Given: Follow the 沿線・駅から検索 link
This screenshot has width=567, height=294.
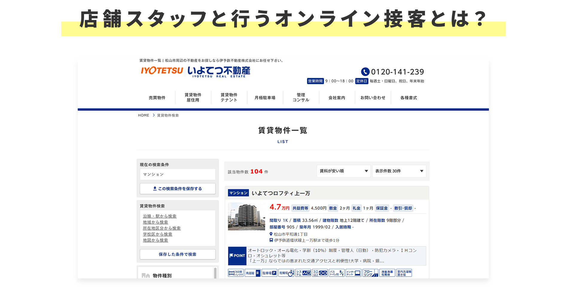Looking at the screenshot, I should 160,216.
